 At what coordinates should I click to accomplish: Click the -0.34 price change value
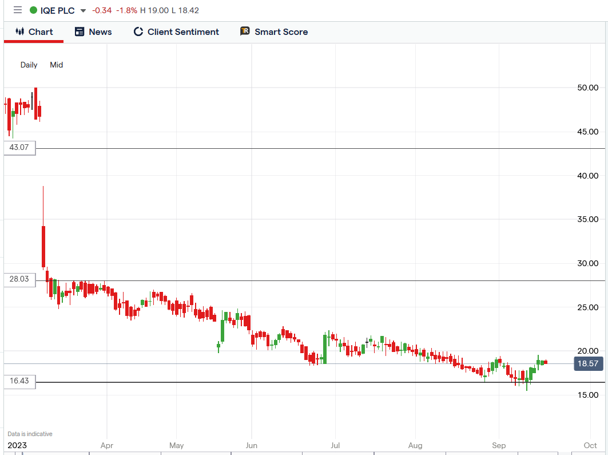click(x=102, y=10)
